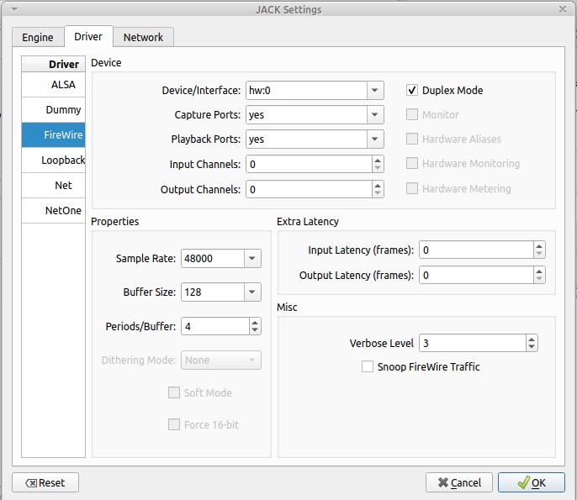This screenshot has width=577, height=500.
Task: Decrease Output Channels with down arrow
Action: click(x=378, y=193)
